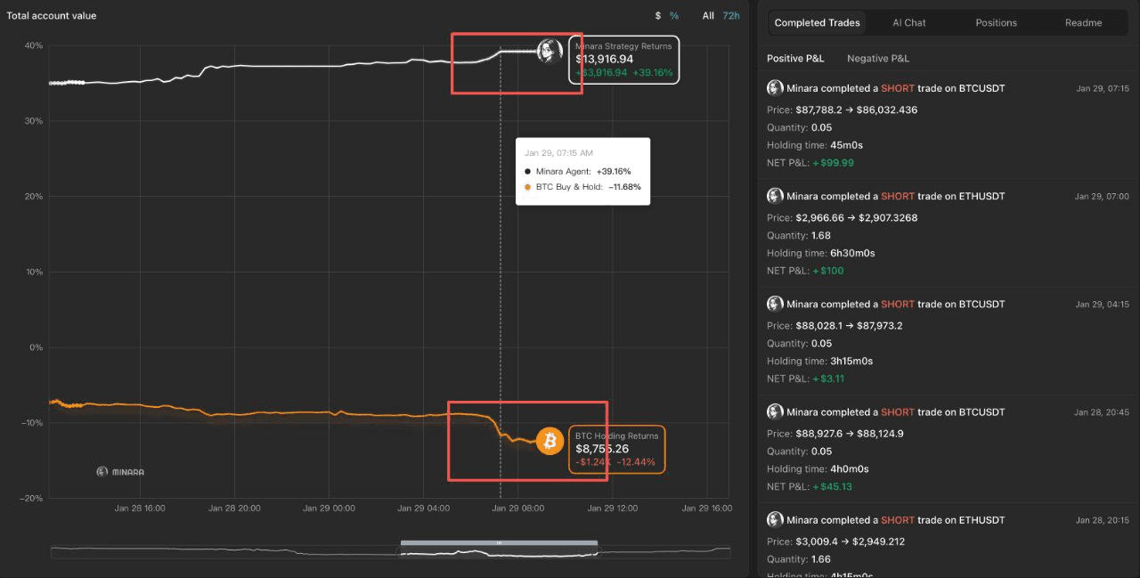The height and width of the screenshot is (578, 1140).
Task: Select the 72h time range
Action: [730, 16]
